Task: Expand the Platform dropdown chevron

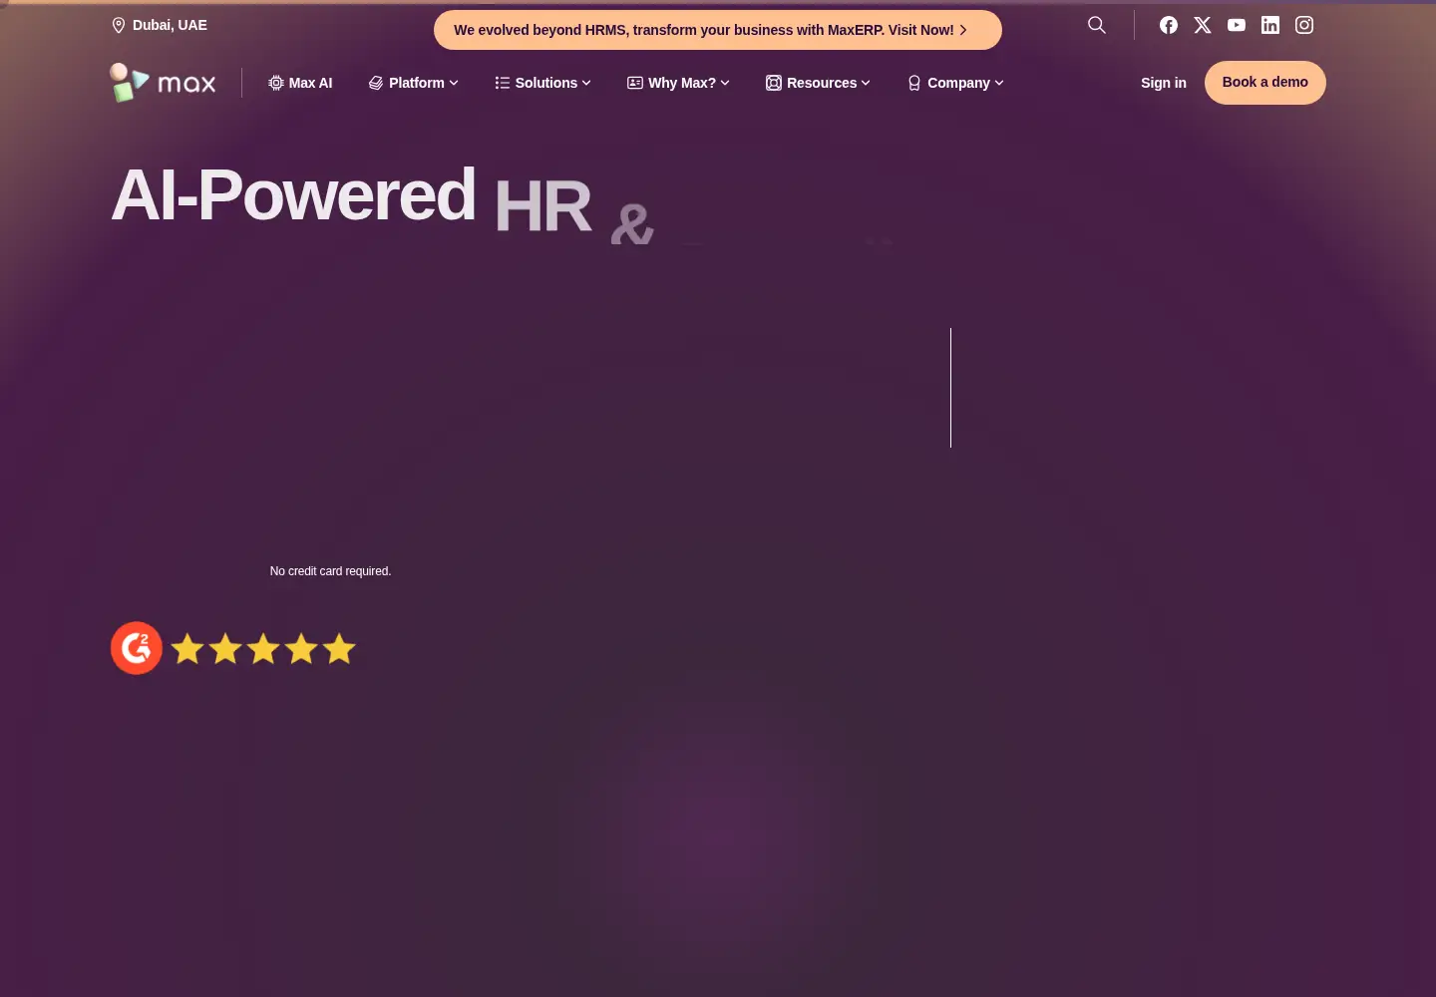Action: (x=454, y=83)
